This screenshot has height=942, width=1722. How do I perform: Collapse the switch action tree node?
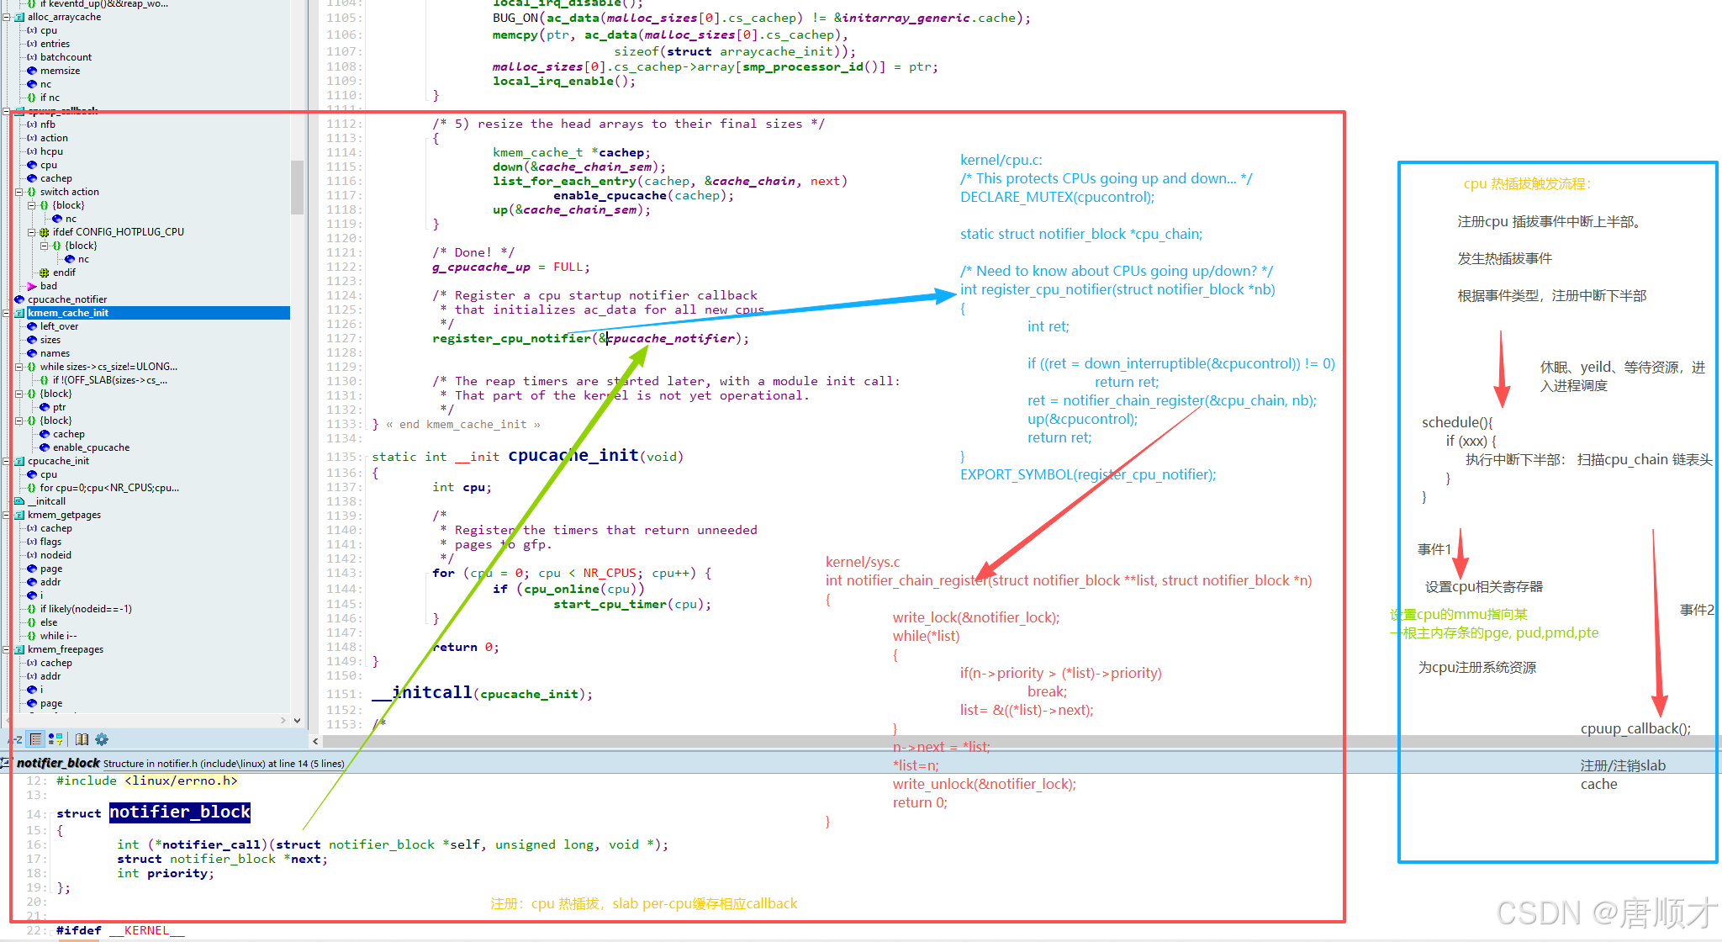pos(19,192)
